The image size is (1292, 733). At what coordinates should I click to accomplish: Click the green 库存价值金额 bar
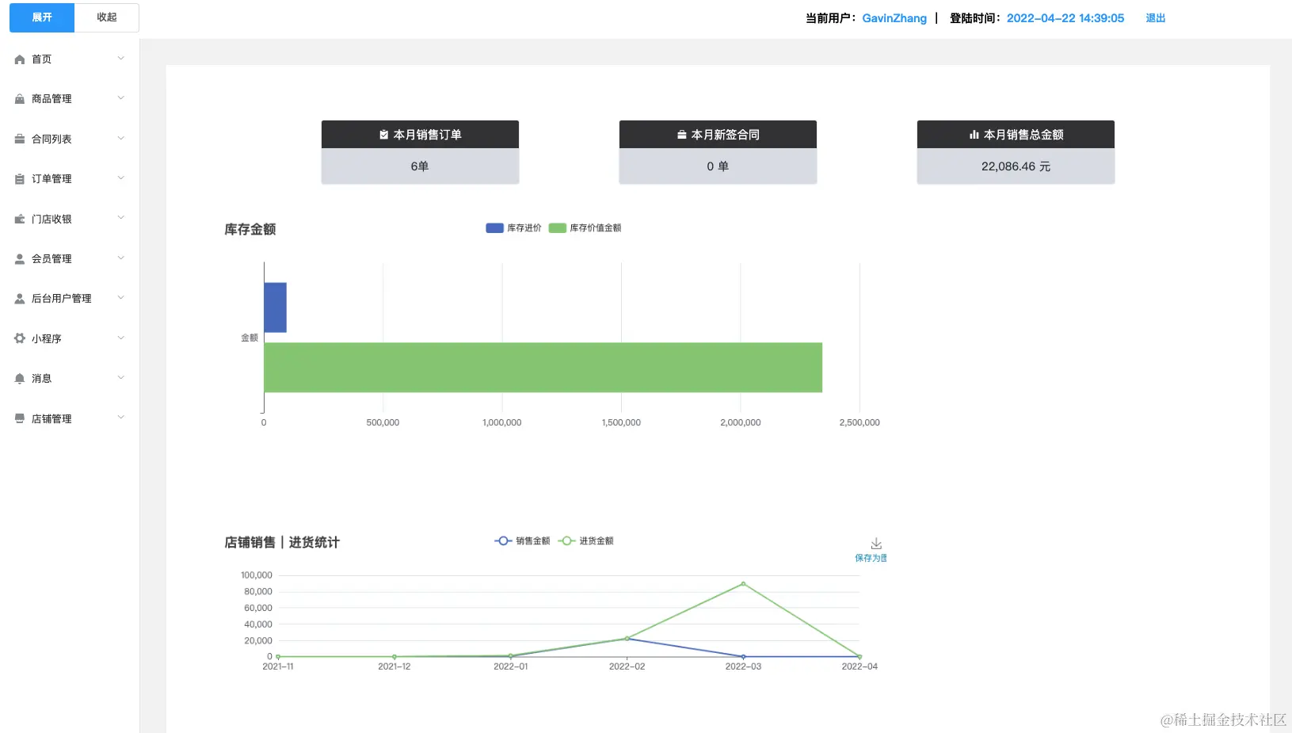(543, 368)
